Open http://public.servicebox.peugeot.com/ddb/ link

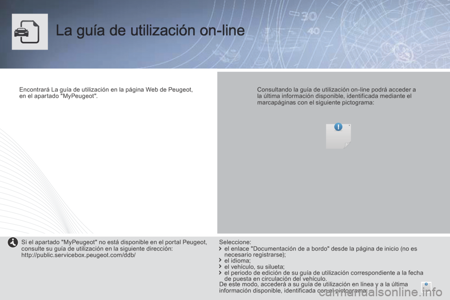click(78, 255)
